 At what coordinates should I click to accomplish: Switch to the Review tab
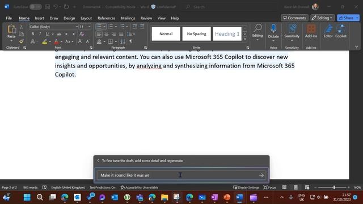[146, 18]
